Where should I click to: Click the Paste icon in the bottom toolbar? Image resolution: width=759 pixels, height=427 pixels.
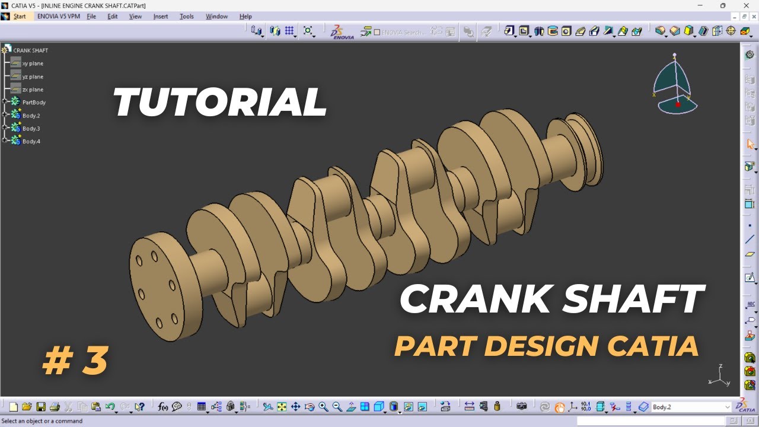95,407
